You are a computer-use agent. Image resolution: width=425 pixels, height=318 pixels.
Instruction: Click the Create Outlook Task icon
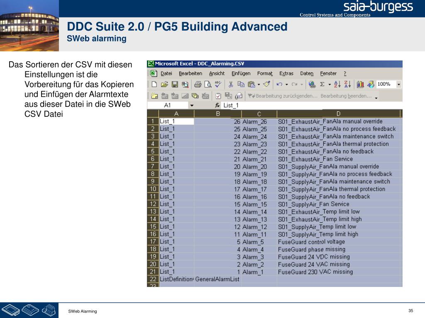click(x=218, y=96)
